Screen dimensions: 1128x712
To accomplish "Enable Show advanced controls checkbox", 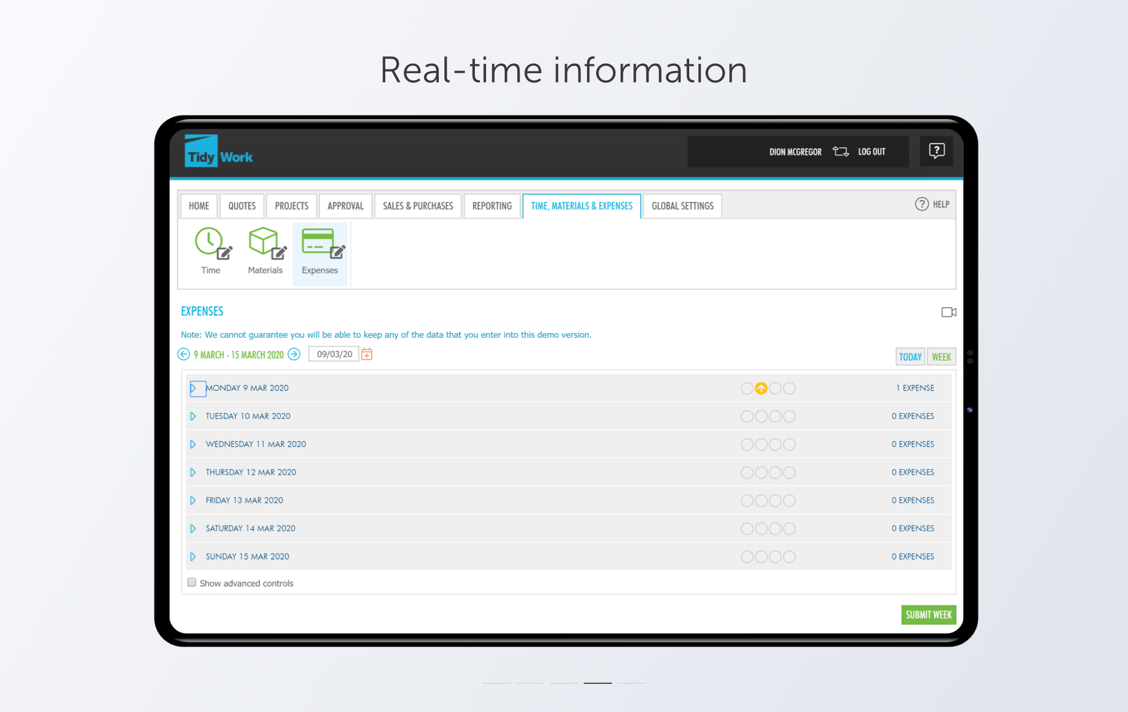I will (x=192, y=582).
